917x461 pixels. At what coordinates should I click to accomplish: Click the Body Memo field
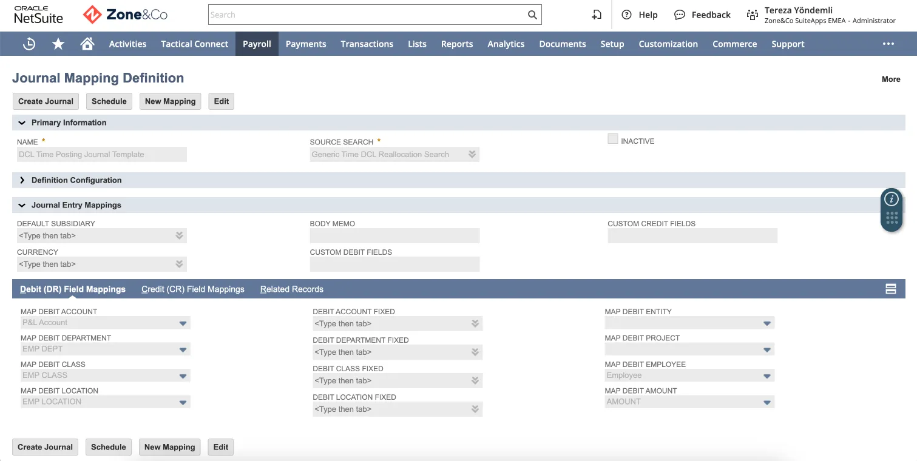[394, 236]
